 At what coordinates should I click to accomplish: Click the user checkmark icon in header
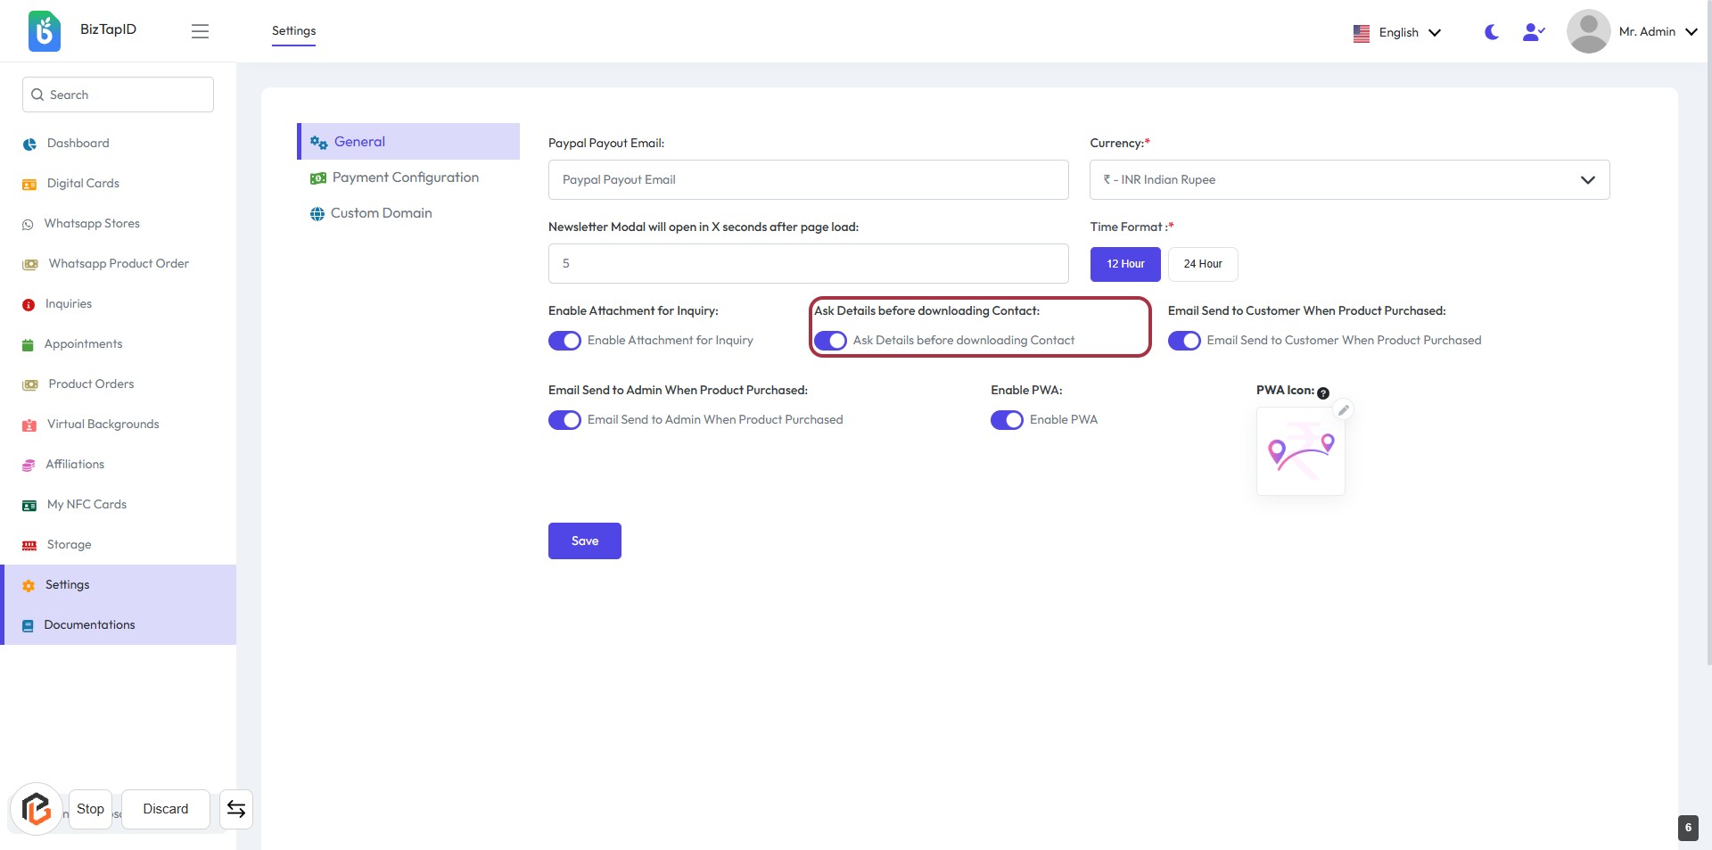pos(1533,32)
